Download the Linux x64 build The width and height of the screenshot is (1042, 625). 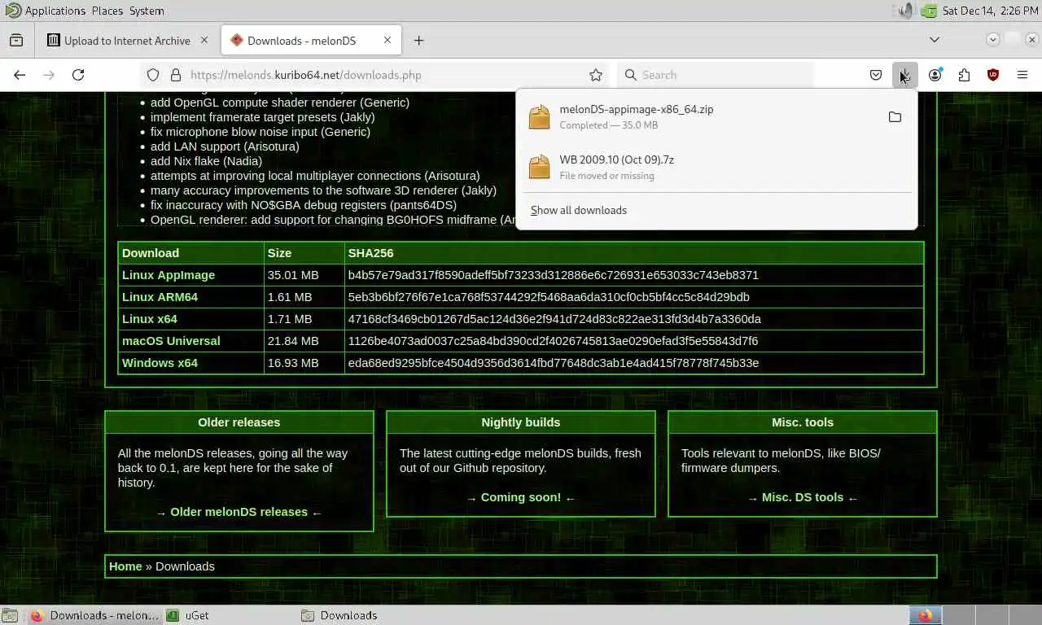pos(150,319)
